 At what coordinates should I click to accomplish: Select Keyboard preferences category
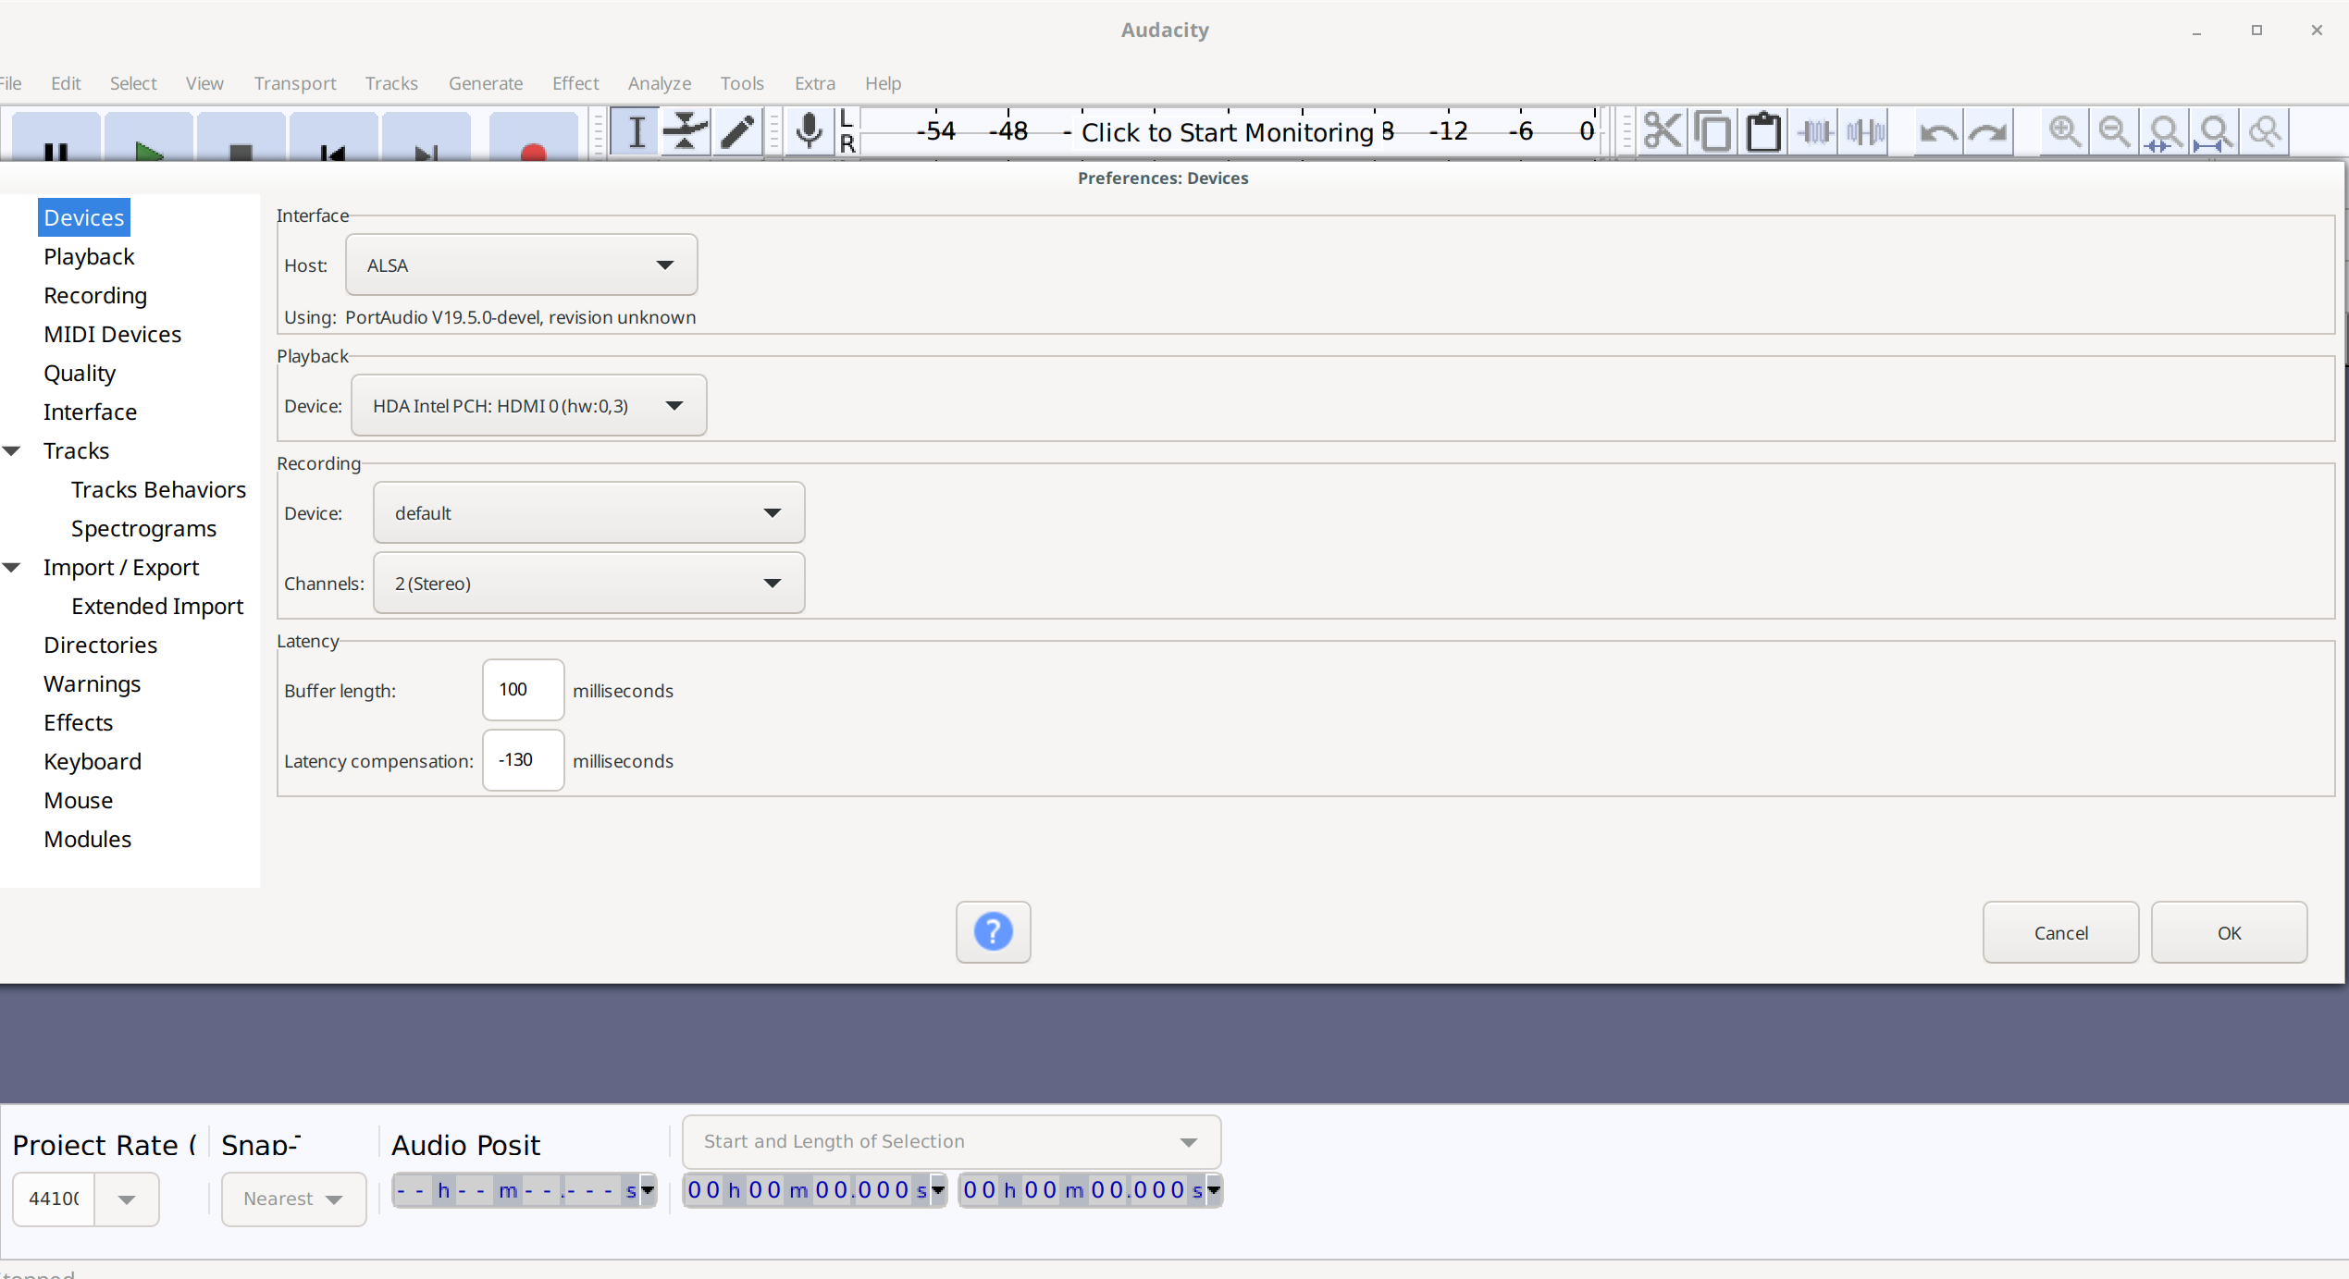click(93, 762)
